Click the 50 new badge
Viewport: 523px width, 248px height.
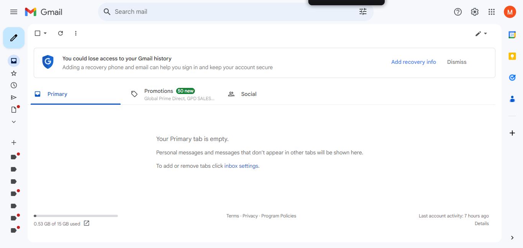pyautogui.click(x=185, y=91)
